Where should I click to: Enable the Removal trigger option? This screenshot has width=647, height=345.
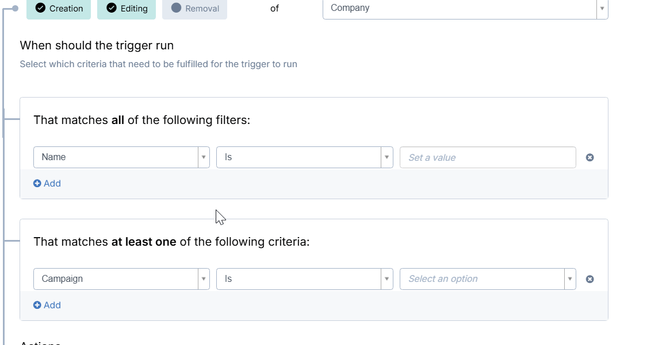194,9
